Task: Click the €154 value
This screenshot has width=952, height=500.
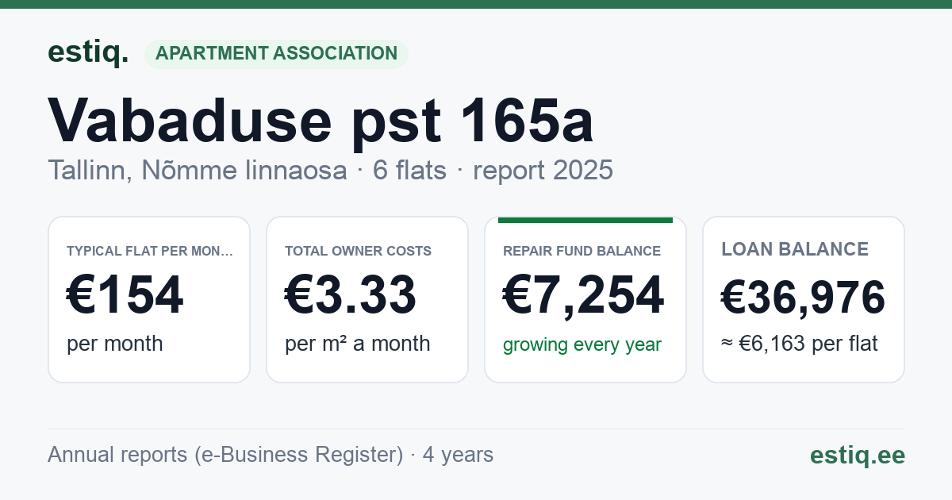Action: click(x=125, y=295)
